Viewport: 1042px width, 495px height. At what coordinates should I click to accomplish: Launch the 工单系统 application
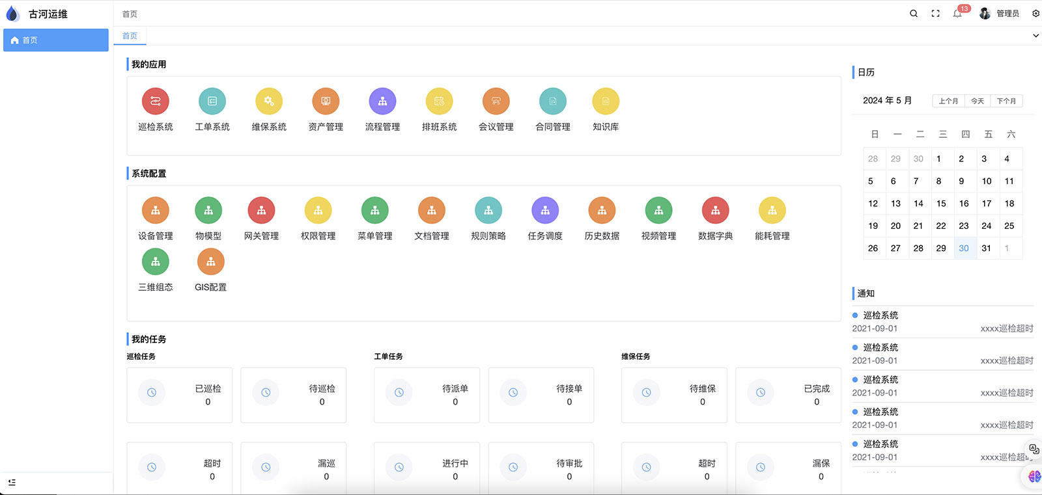click(x=212, y=101)
